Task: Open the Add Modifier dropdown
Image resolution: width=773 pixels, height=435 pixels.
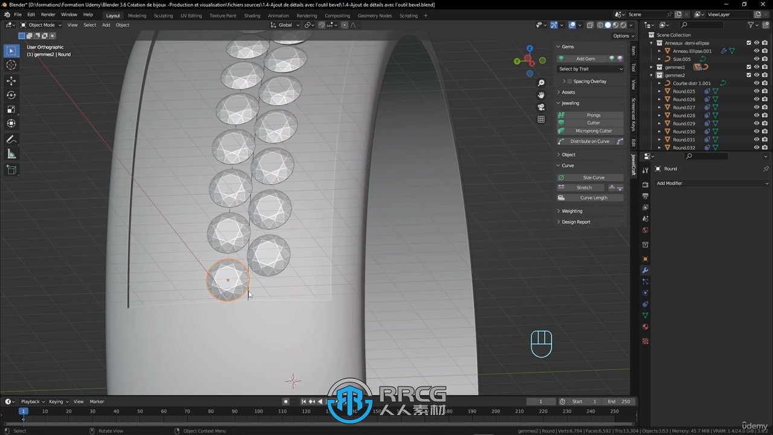Action: (x=712, y=183)
